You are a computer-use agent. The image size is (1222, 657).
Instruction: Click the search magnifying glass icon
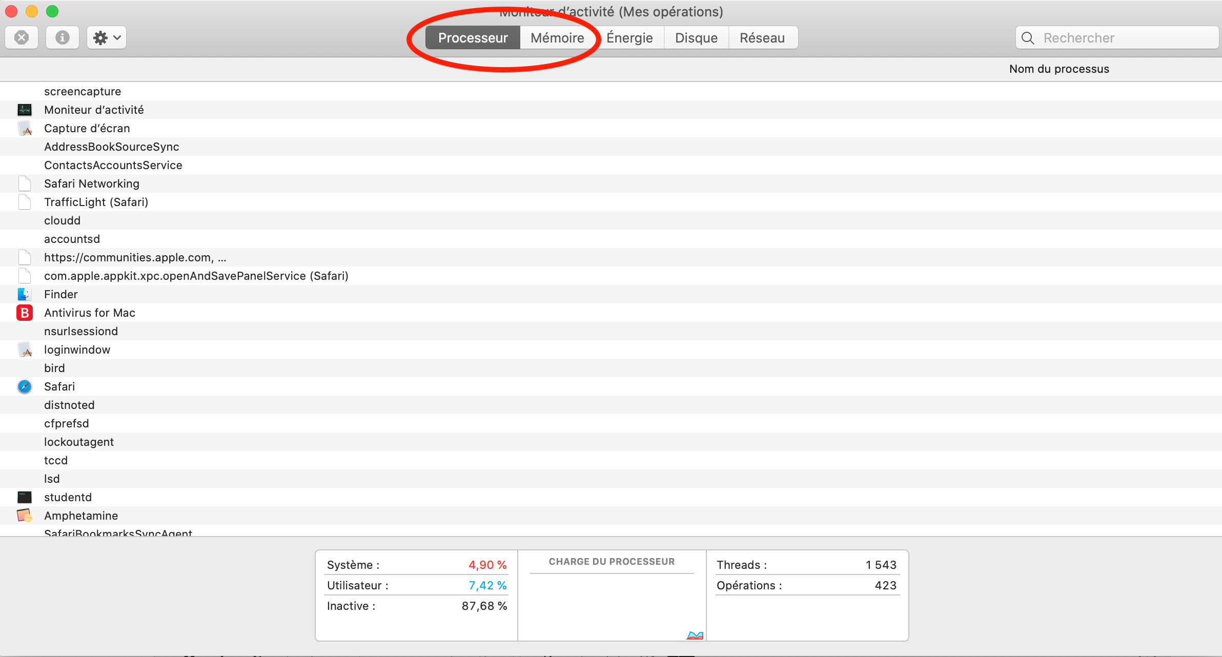1028,38
